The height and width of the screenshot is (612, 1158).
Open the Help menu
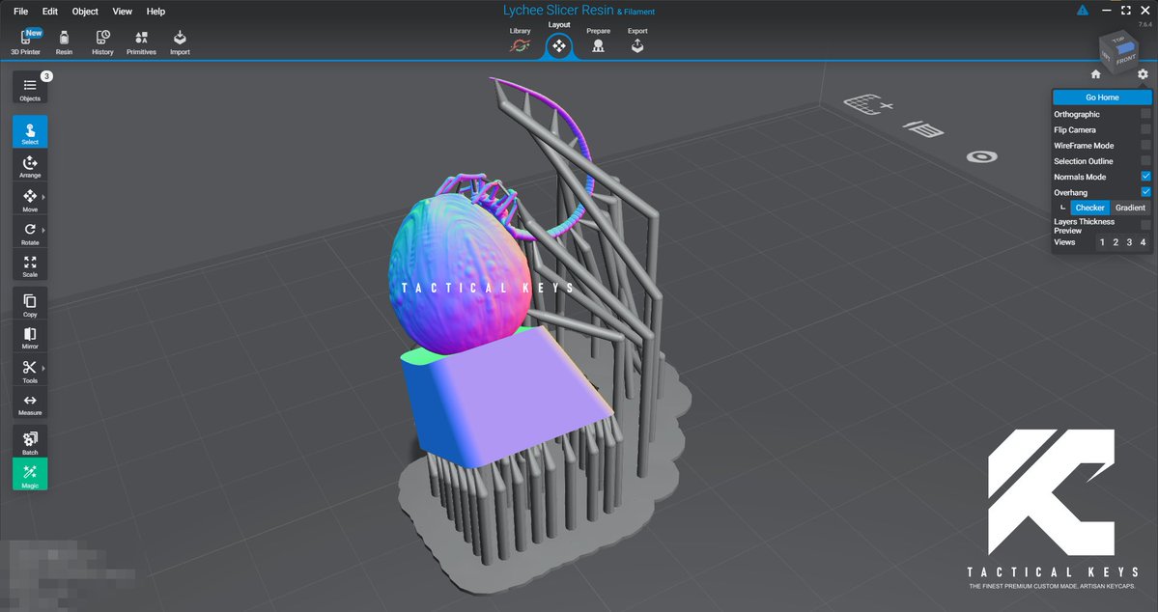155,11
